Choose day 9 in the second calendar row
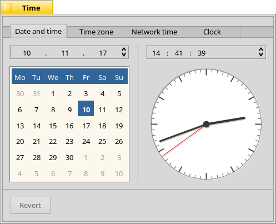 [x=69, y=110]
